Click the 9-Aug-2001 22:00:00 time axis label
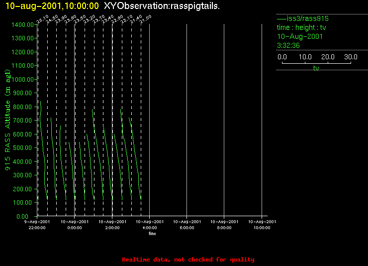368x266 pixels. [x=37, y=225]
